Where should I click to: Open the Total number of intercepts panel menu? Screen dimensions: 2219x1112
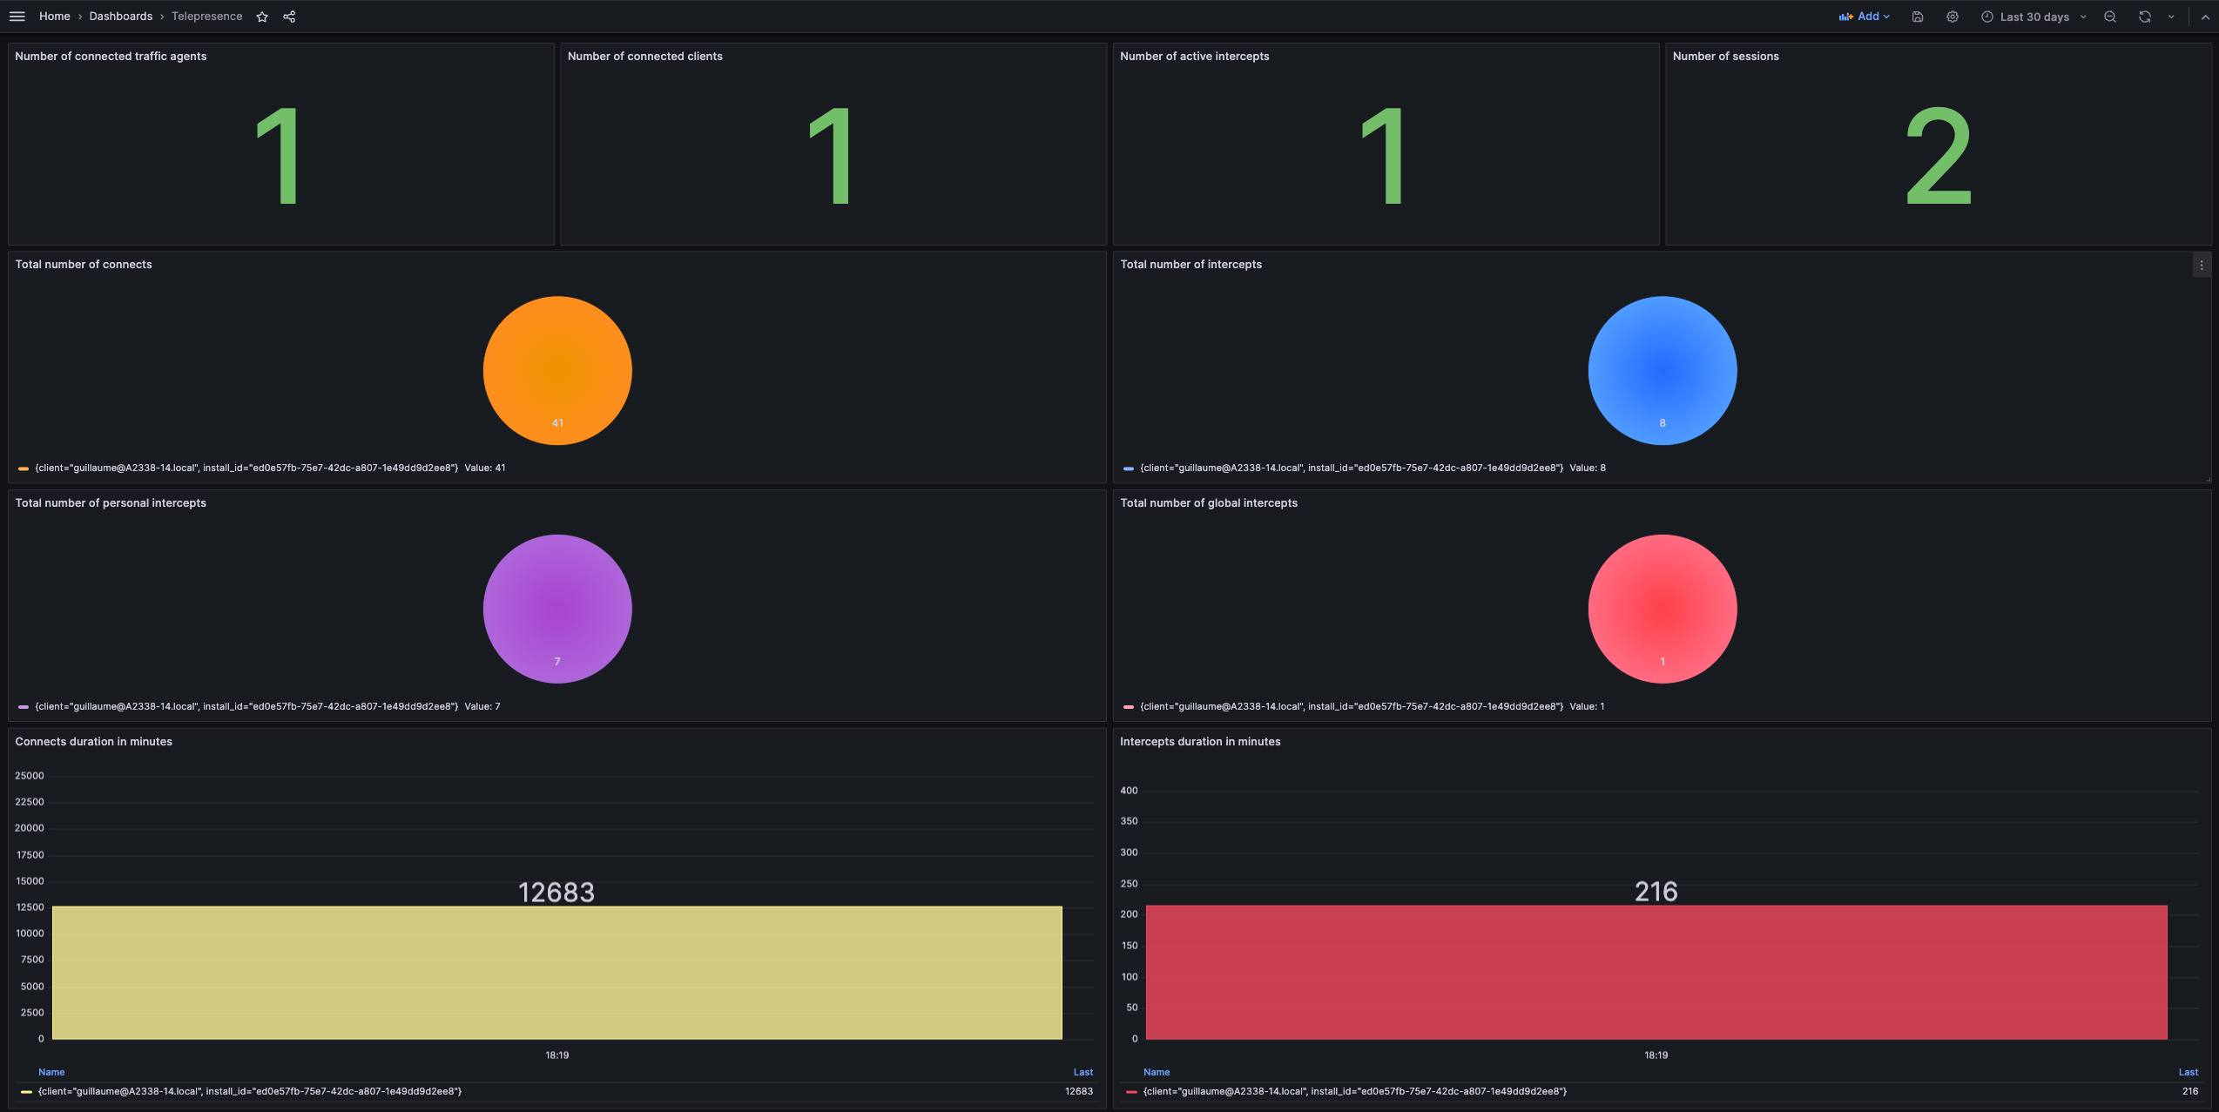tap(2201, 266)
